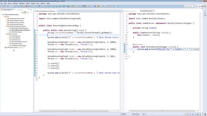Select LoopTaskB.java in the tree

point(16,38)
